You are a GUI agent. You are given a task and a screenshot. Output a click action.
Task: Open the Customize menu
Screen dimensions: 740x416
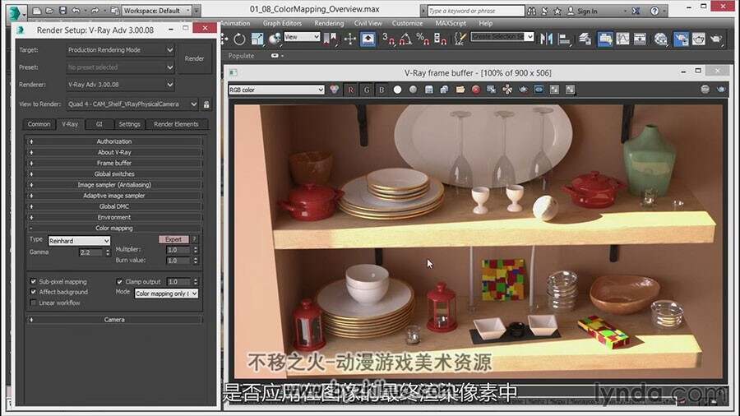[x=407, y=23]
